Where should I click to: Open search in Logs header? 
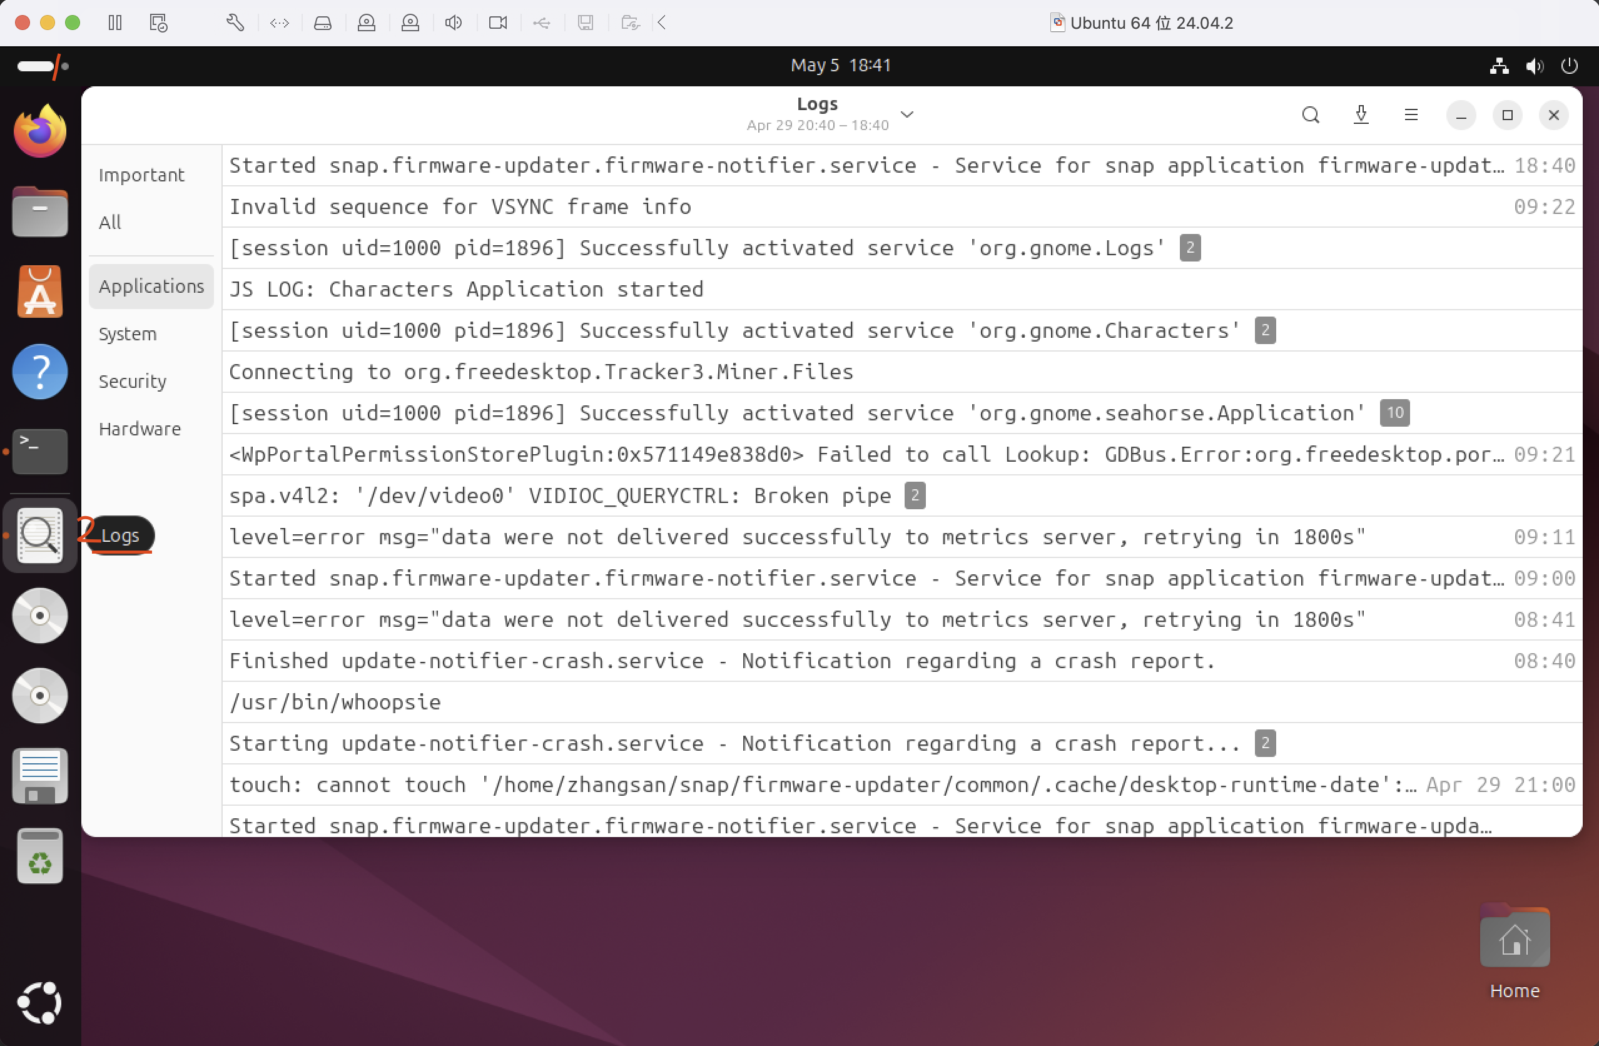point(1310,115)
